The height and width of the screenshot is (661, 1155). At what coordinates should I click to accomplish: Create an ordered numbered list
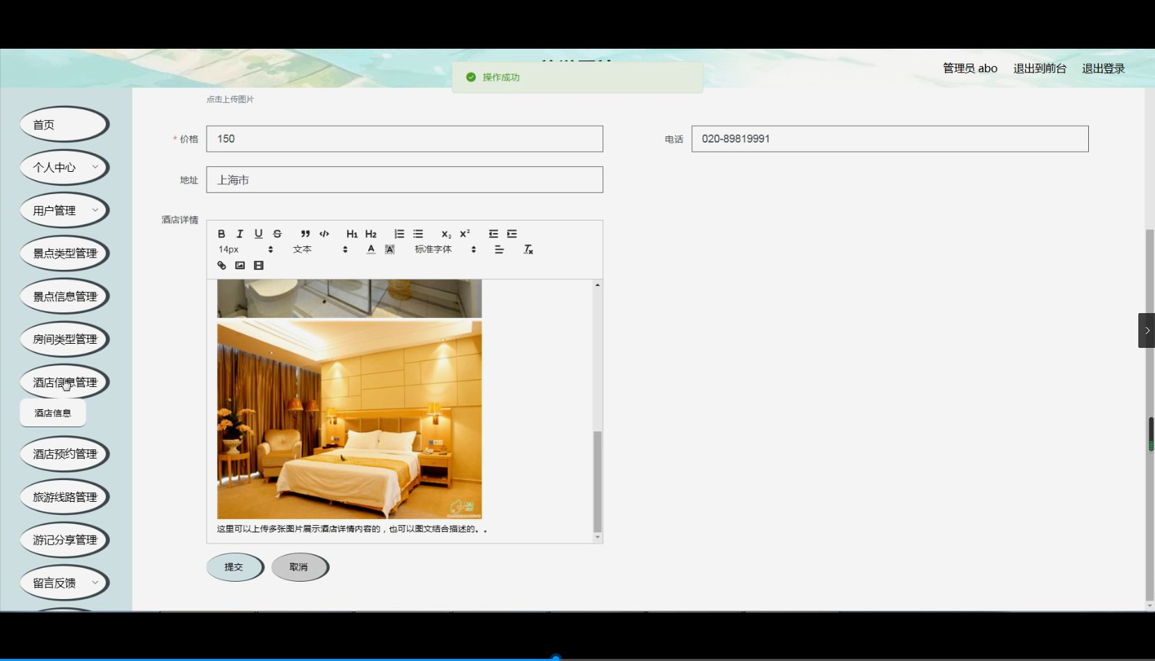coord(399,234)
